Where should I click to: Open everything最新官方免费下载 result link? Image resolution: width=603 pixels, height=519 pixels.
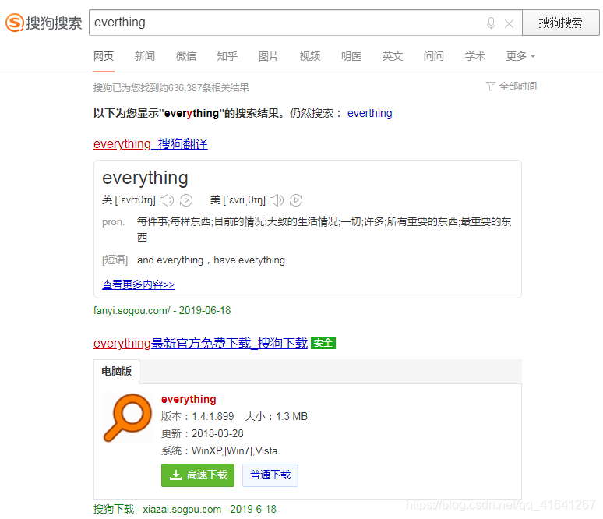tap(200, 343)
